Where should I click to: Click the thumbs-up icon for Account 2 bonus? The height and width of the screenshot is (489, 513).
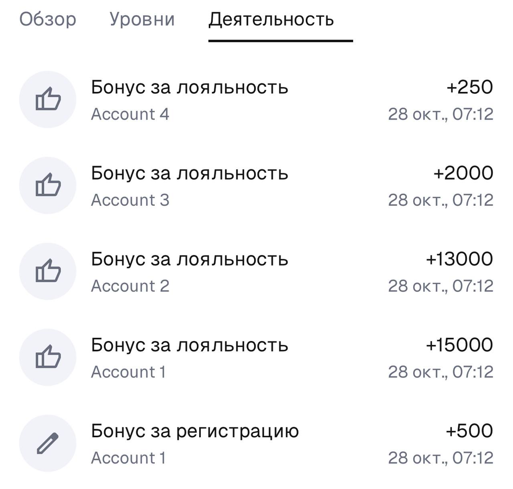tap(48, 271)
